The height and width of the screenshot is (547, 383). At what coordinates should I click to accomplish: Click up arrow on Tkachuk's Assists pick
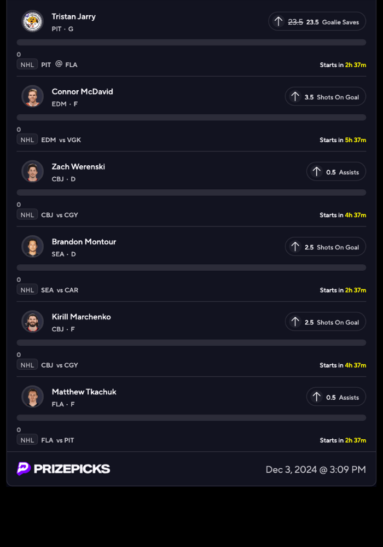pos(316,397)
